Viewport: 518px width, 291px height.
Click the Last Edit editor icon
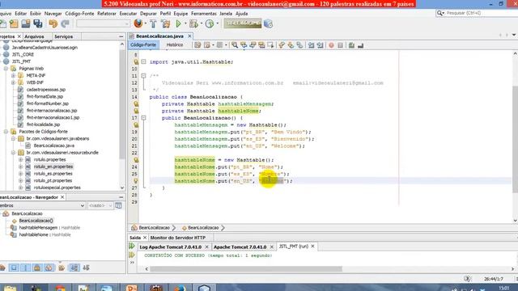197,45
